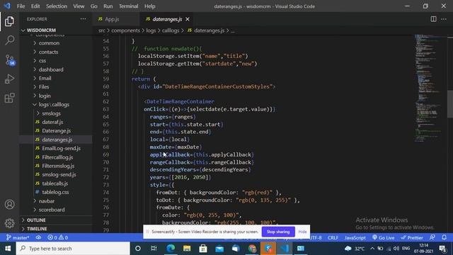This screenshot has width=453, height=255.
Task: Expand the Email folder
Action: [45, 78]
